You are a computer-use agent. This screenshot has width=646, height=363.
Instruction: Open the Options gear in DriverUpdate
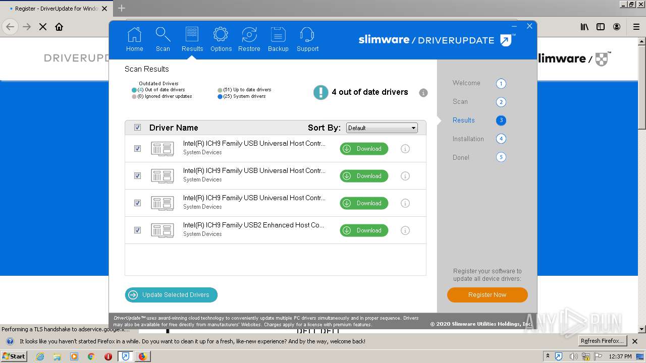click(x=221, y=39)
